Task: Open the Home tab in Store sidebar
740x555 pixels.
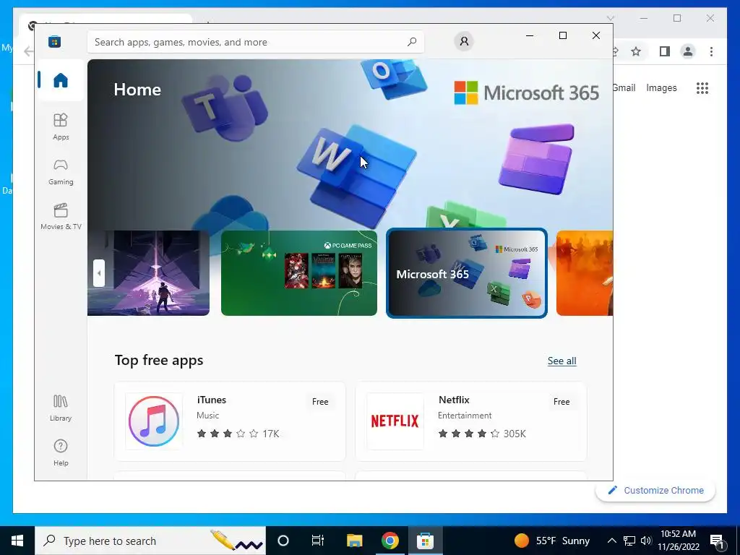Action: tap(61, 79)
